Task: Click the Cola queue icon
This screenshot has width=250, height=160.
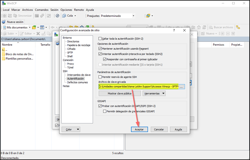Action: (64, 16)
